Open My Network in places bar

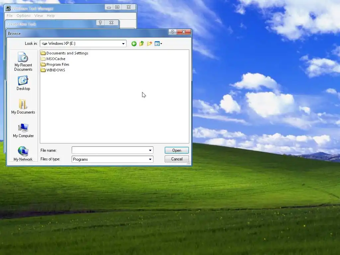tap(23, 153)
